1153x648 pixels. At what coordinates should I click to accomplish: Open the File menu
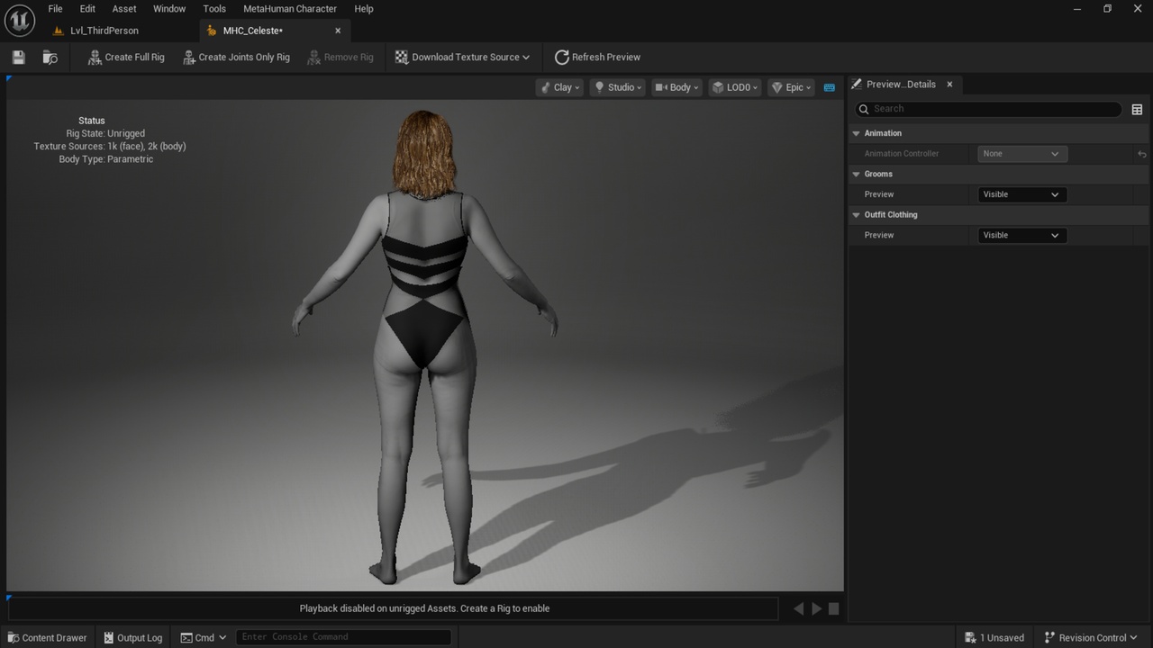55,9
